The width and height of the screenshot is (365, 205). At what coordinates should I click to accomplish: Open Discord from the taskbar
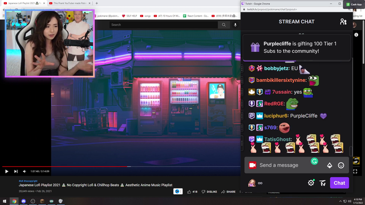tap(23, 201)
